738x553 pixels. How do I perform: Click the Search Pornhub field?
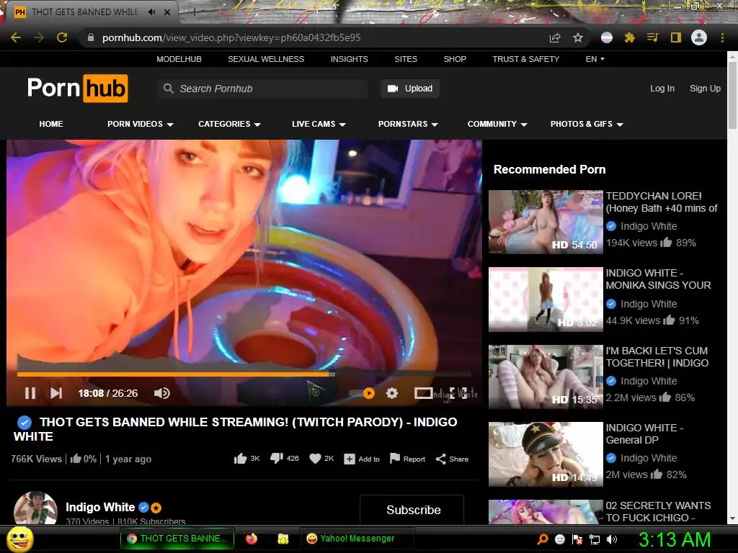click(x=262, y=89)
